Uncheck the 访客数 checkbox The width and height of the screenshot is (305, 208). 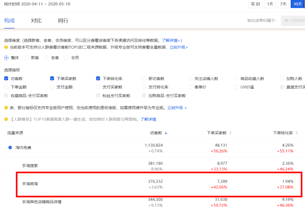(x=6, y=78)
